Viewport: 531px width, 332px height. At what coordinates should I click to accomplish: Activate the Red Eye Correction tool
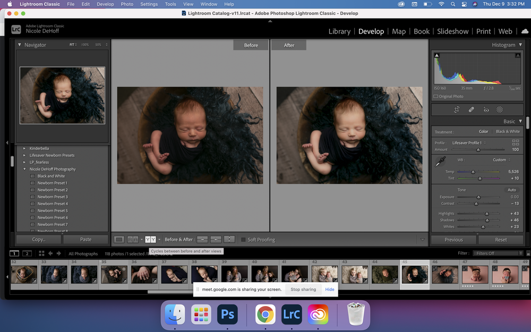[486, 110]
